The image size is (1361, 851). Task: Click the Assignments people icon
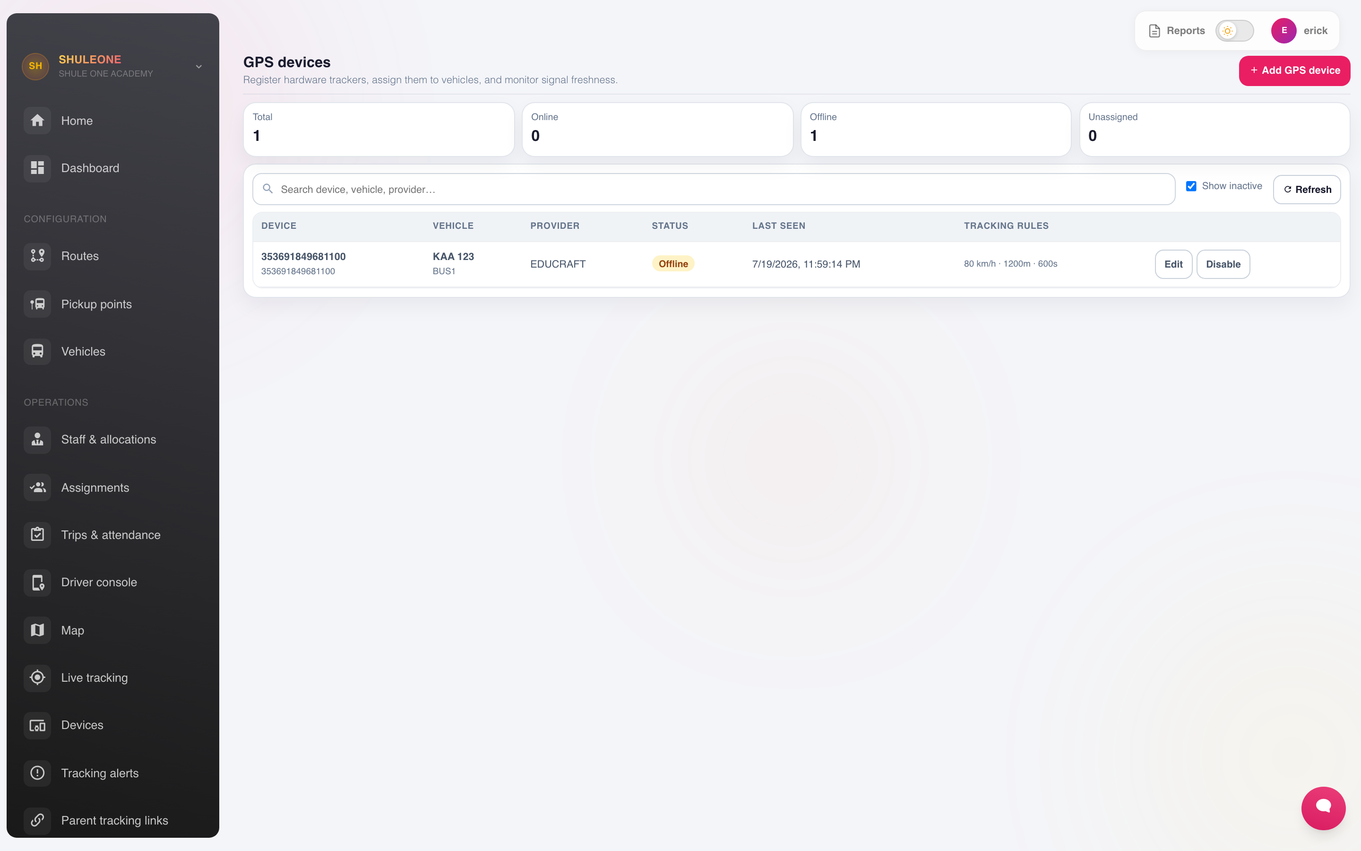click(x=37, y=487)
